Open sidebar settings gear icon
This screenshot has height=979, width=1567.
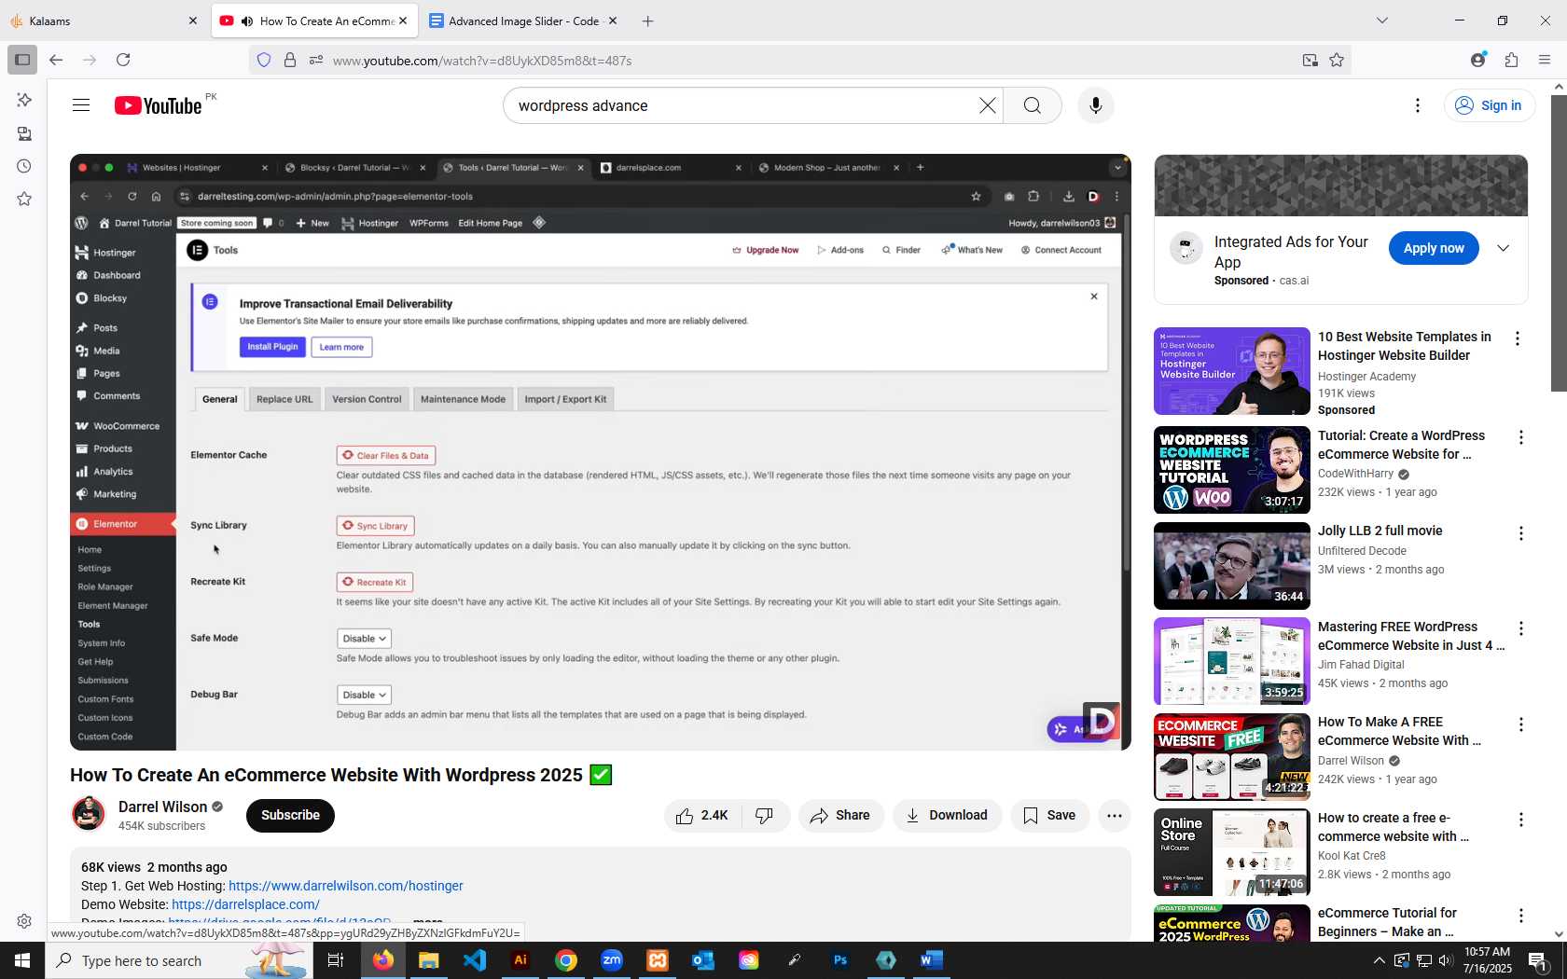24,921
